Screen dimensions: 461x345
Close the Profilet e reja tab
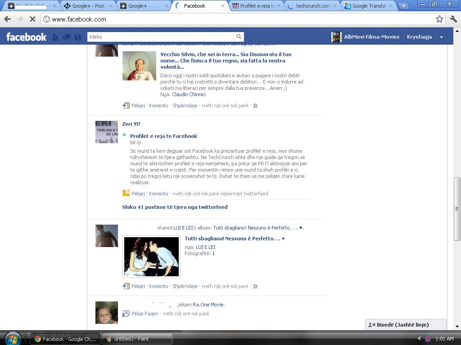[279, 6]
